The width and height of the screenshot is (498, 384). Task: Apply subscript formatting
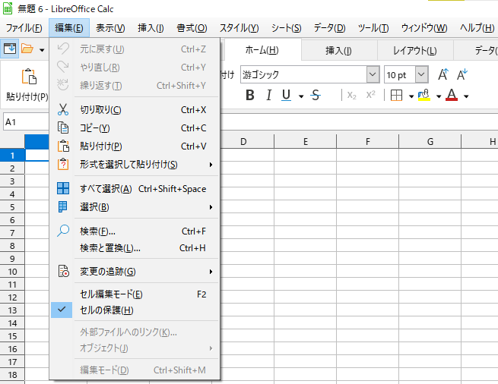pos(351,95)
